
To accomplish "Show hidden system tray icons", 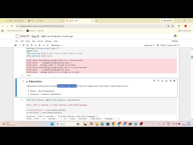I will point(160,124).
